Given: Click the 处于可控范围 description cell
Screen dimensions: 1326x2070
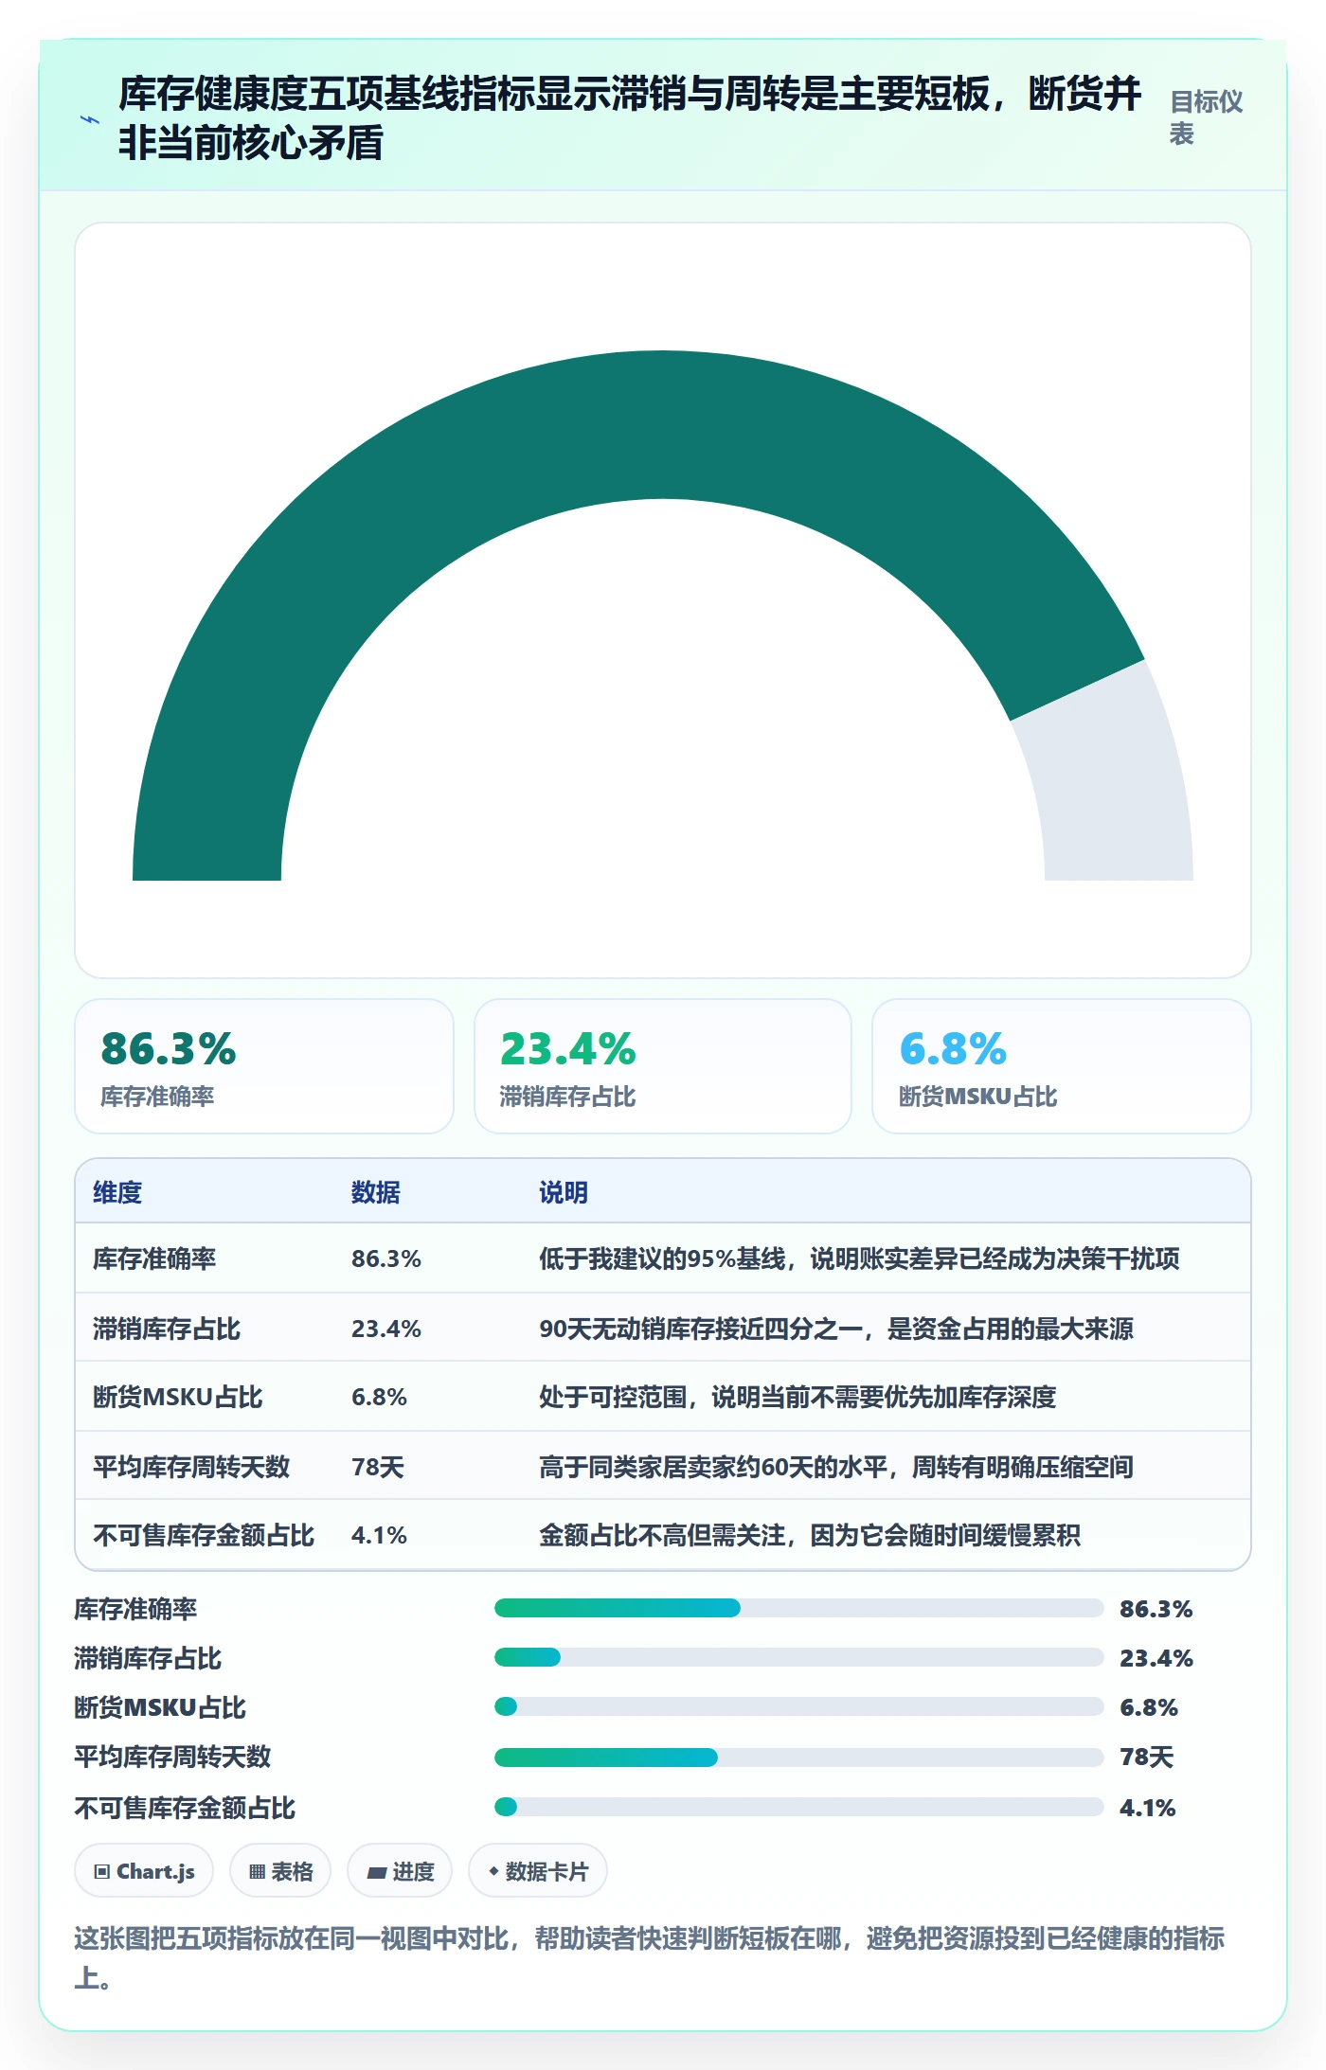Looking at the screenshot, I should tap(797, 1397).
